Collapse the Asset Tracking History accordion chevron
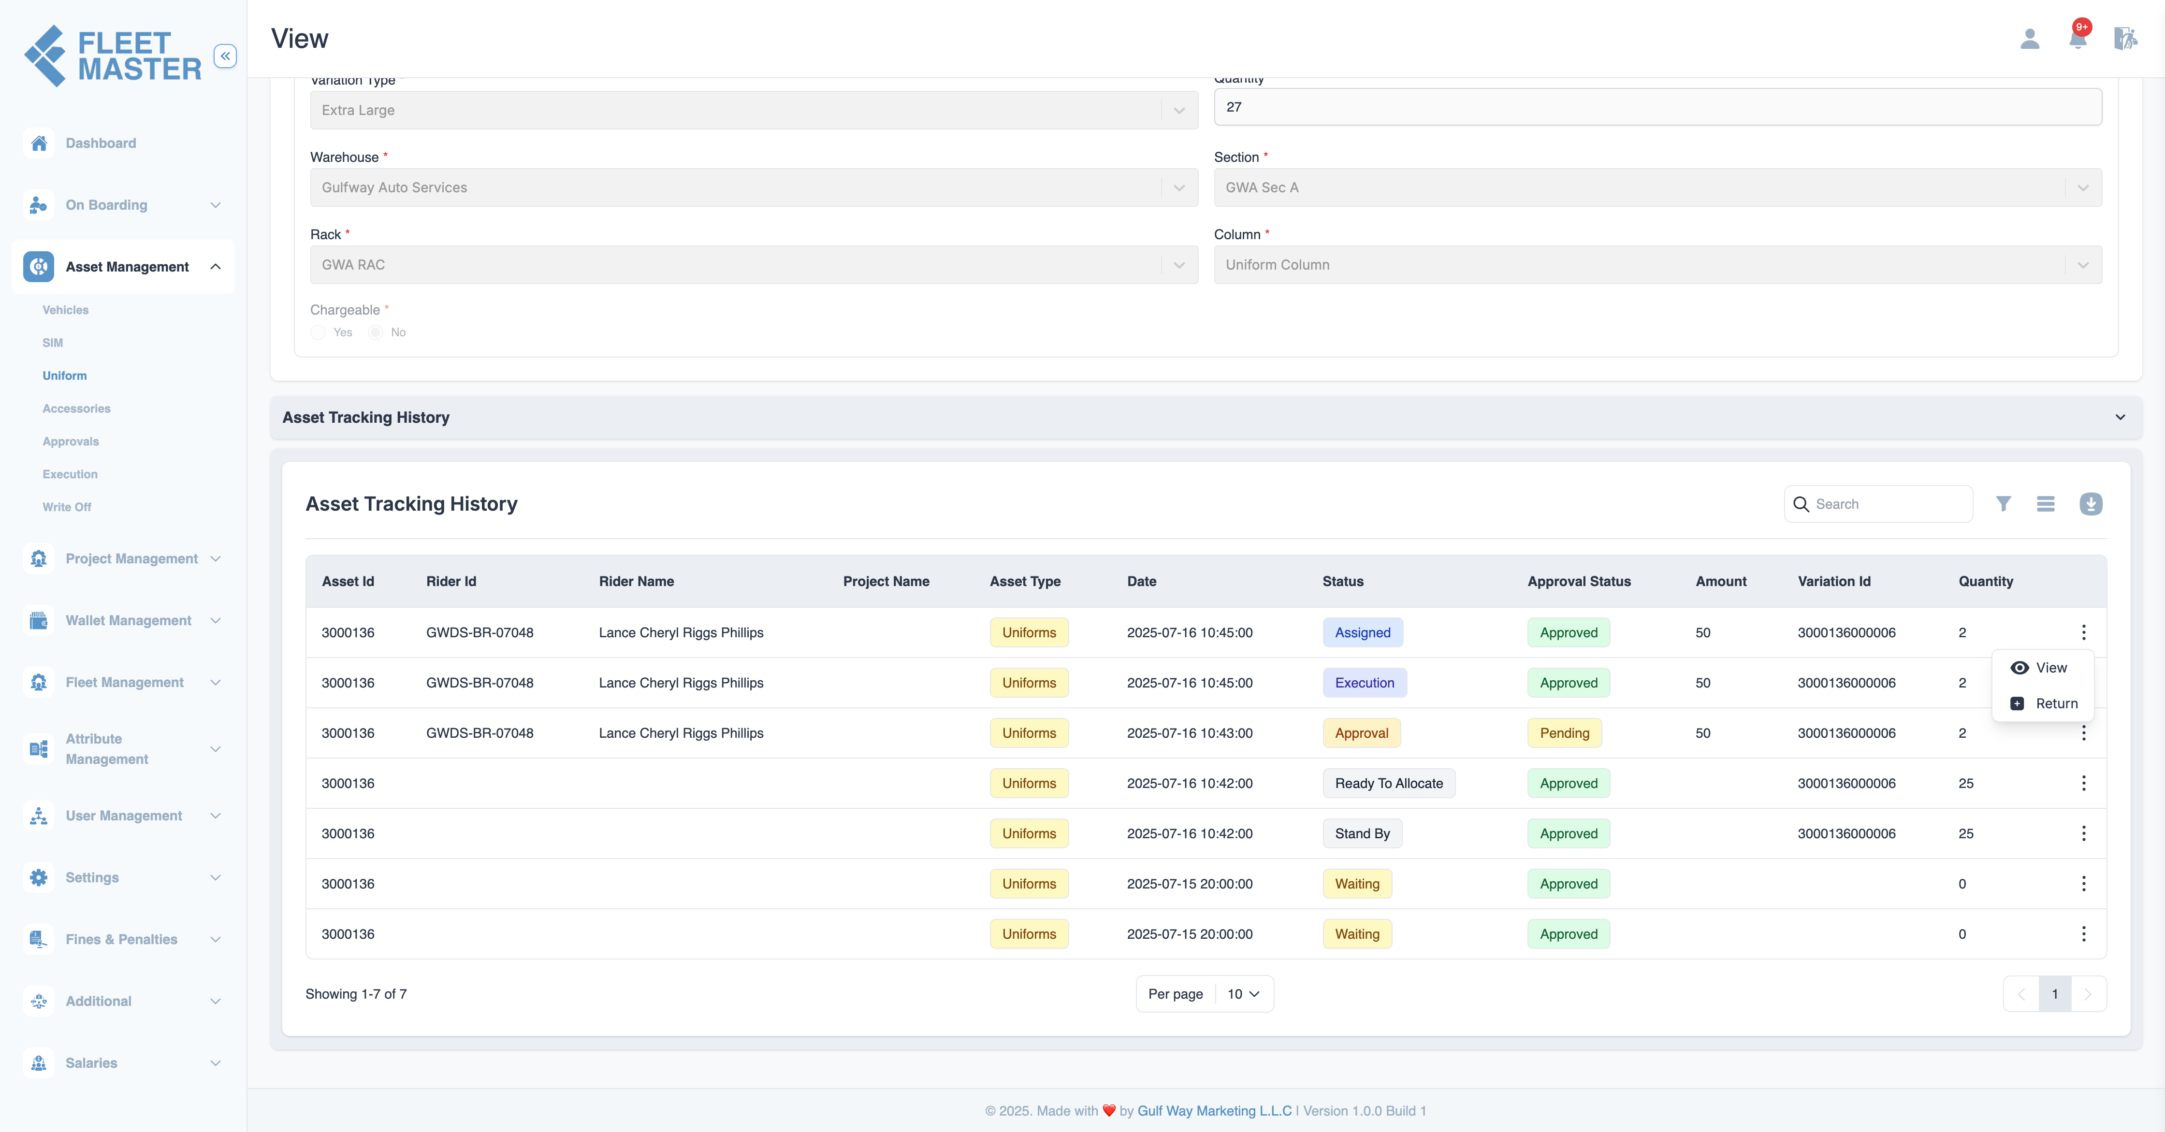 (x=2121, y=417)
